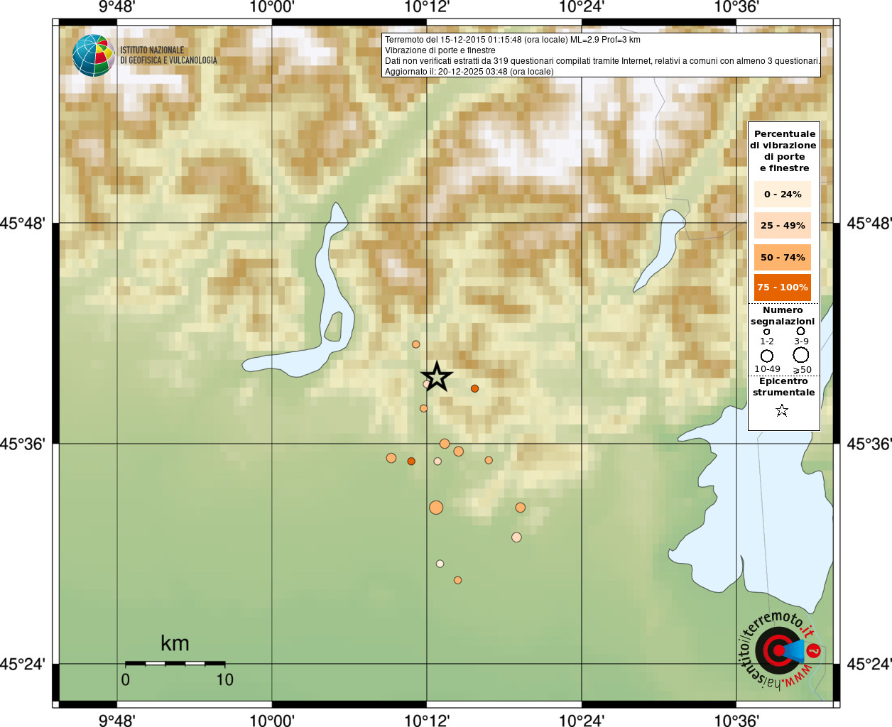892x727 pixels.
Task: Click the 'Epicentro strumentale' legend heading
Action: 783,386
